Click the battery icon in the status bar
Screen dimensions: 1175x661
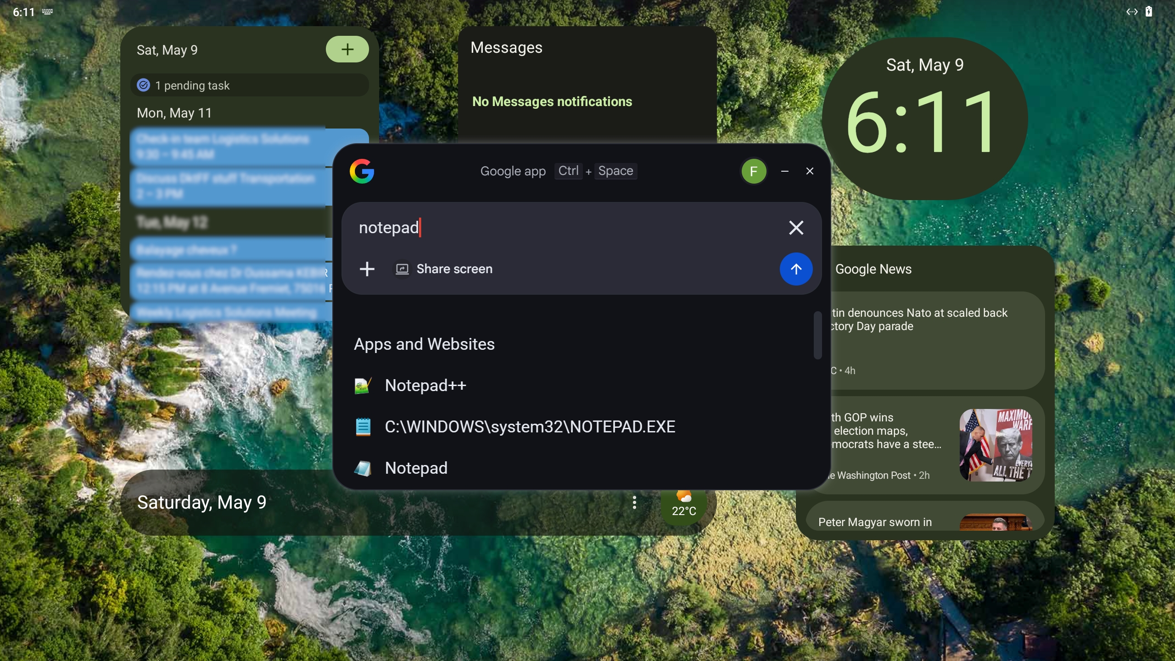pyautogui.click(x=1148, y=12)
